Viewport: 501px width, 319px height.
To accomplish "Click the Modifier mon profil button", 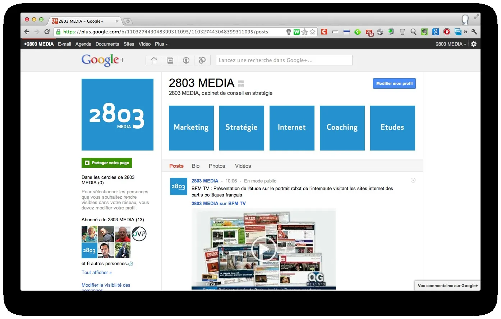I will point(394,83).
